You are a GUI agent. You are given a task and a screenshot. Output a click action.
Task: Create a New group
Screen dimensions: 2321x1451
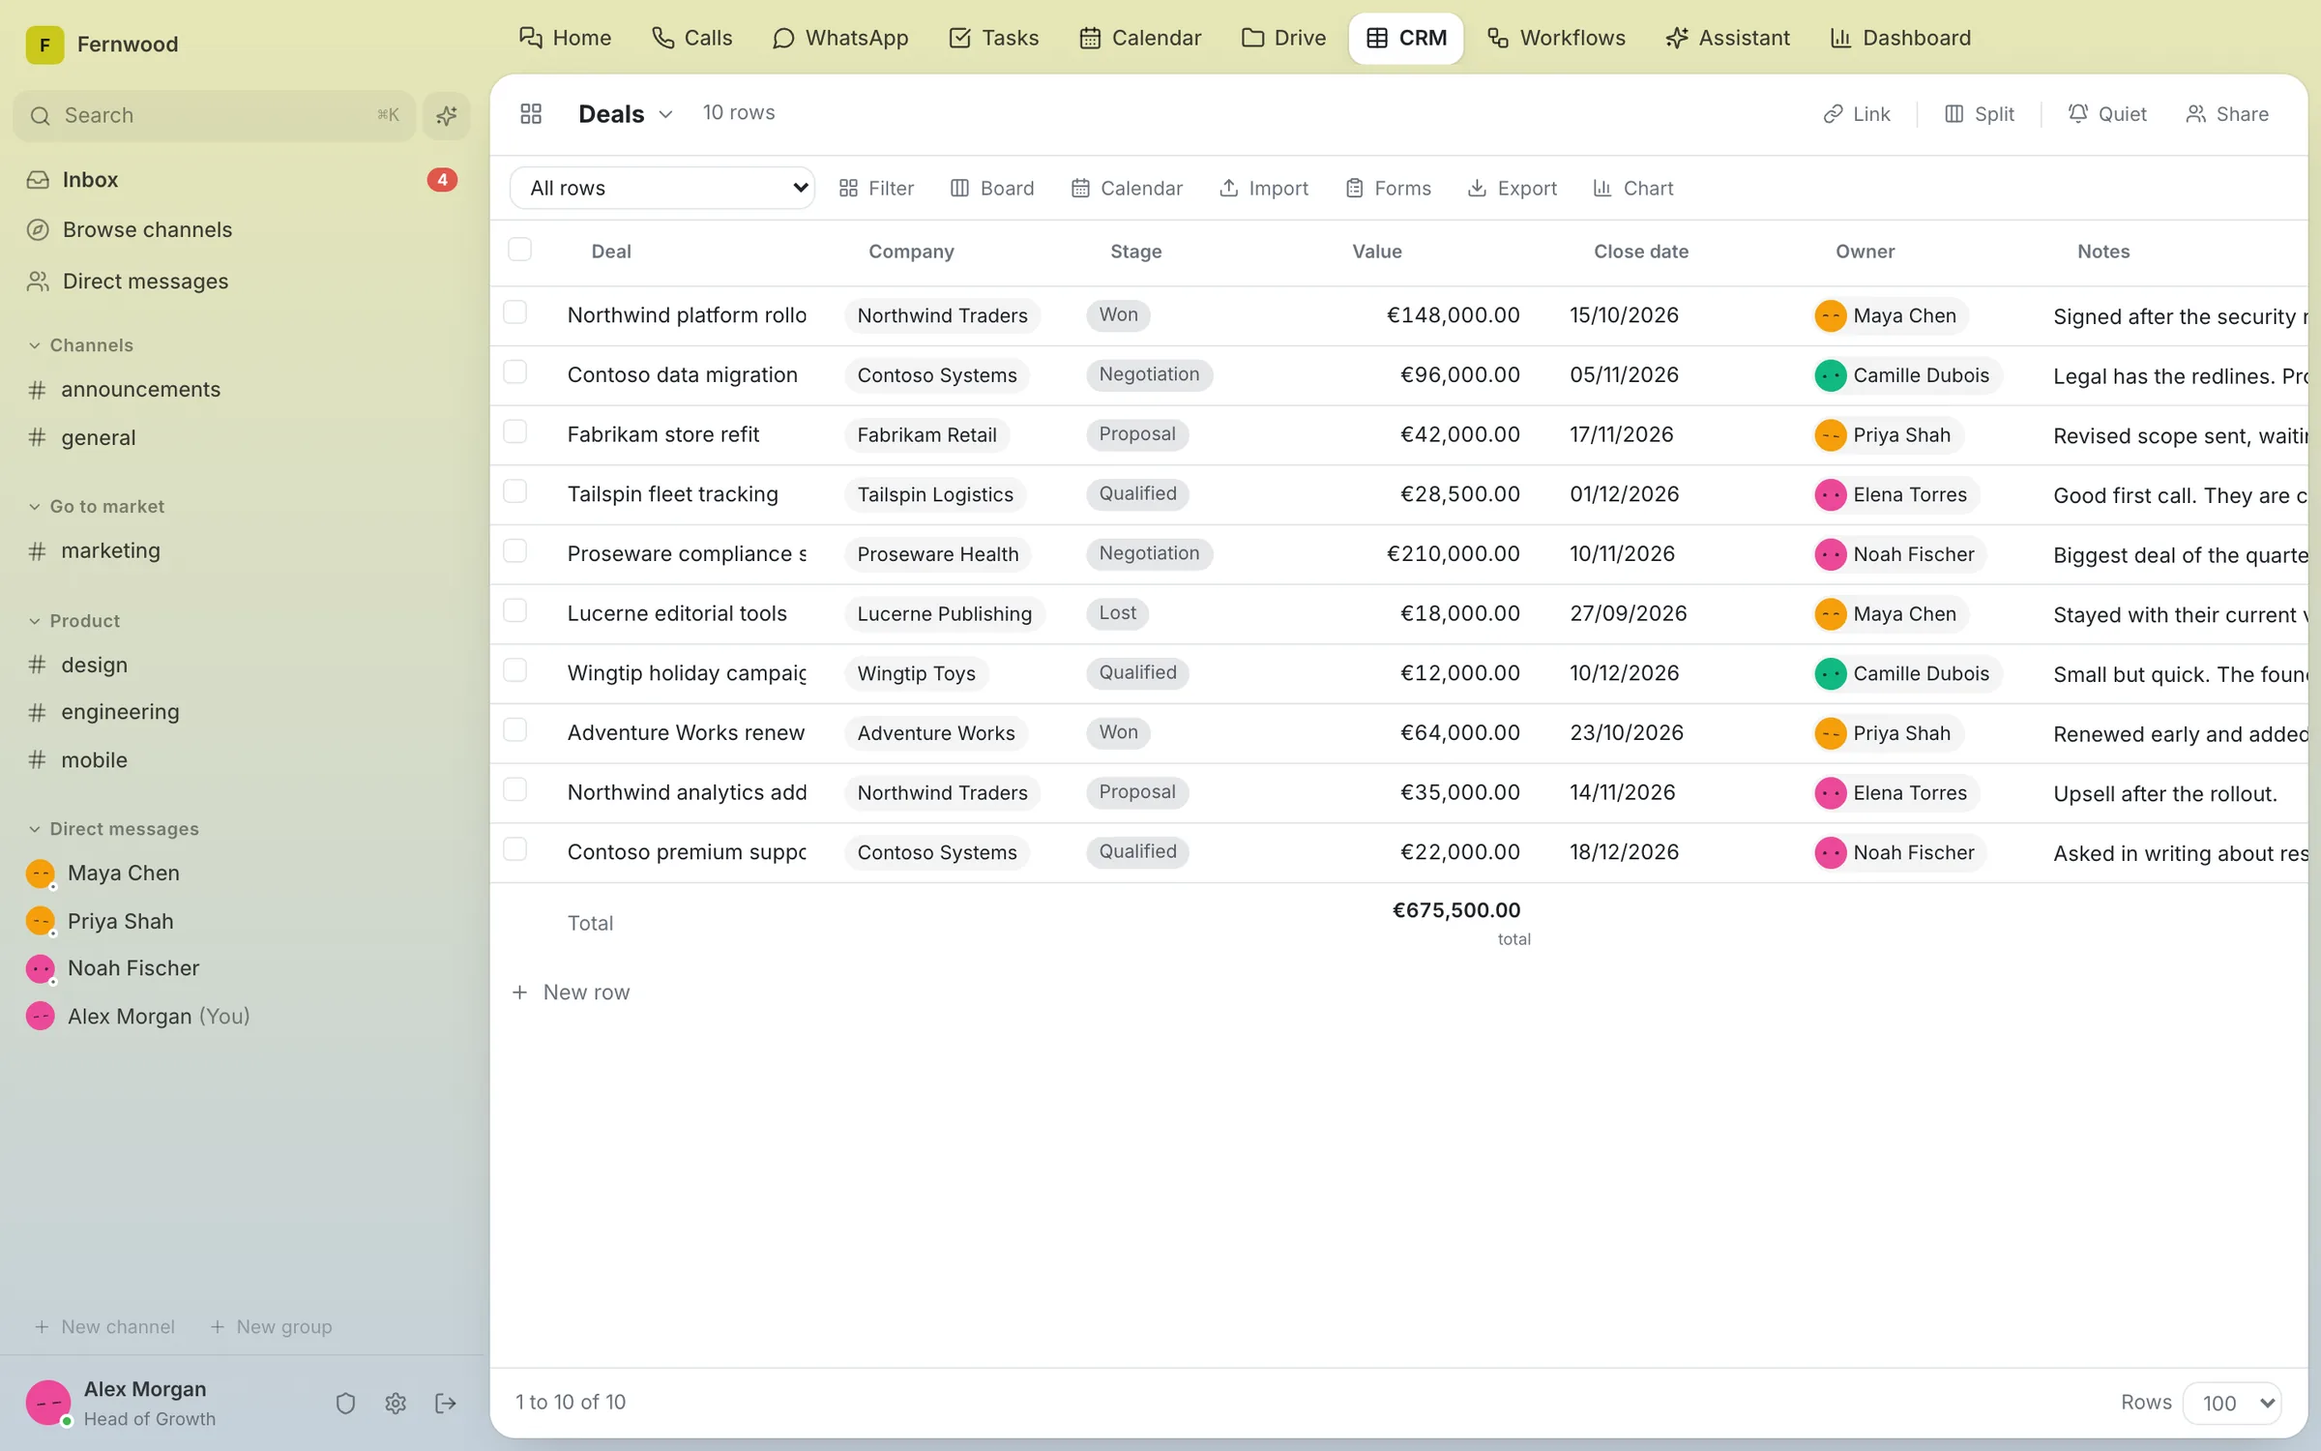tap(271, 1327)
